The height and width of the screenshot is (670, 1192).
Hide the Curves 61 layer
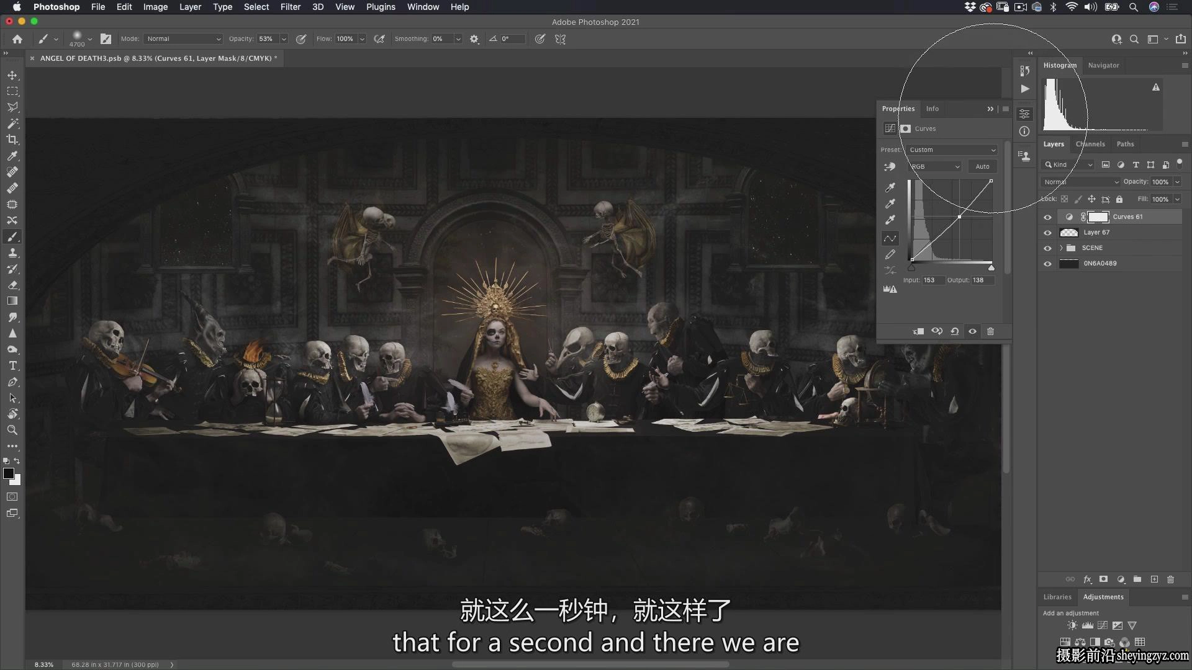1047,217
